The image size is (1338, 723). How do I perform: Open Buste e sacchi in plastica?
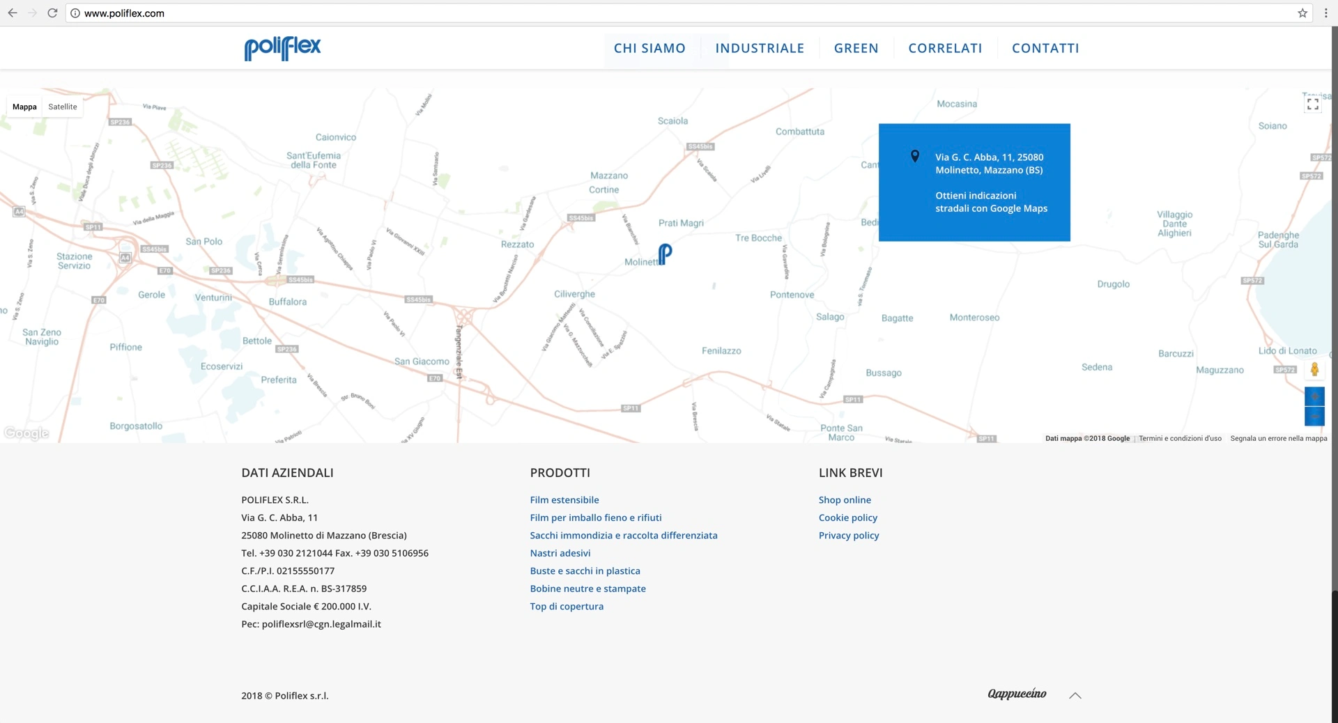tap(585, 571)
